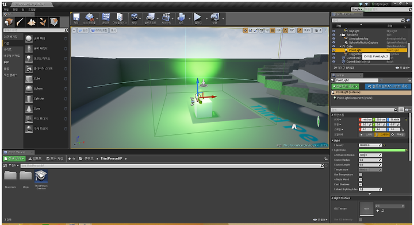Select the Geometry Editing mode cube icon
Image resolution: width=414 pixels, height=225 pixels.
click(54, 22)
